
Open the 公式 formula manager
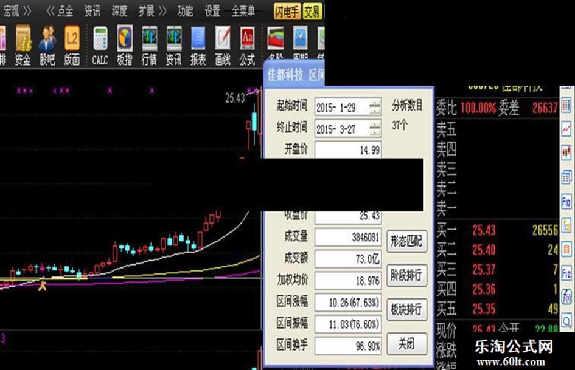pos(248,46)
